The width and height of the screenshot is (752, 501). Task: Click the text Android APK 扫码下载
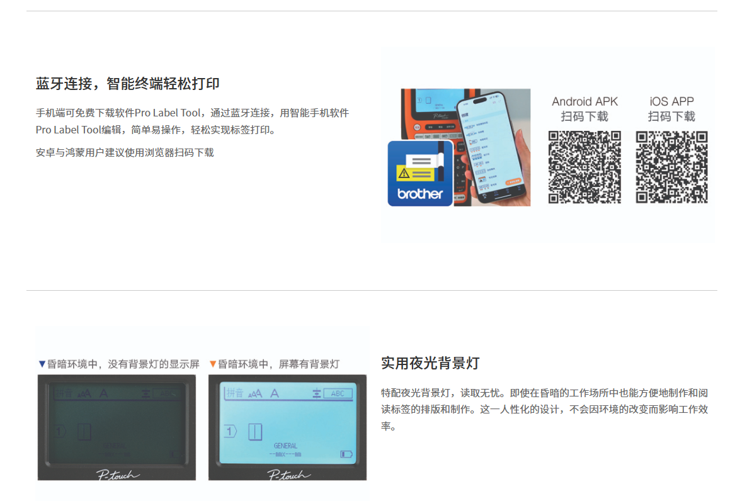click(584, 109)
